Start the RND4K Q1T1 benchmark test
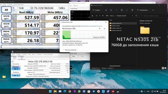The width and height of the screenshot is (168, 94). [6, 40]
